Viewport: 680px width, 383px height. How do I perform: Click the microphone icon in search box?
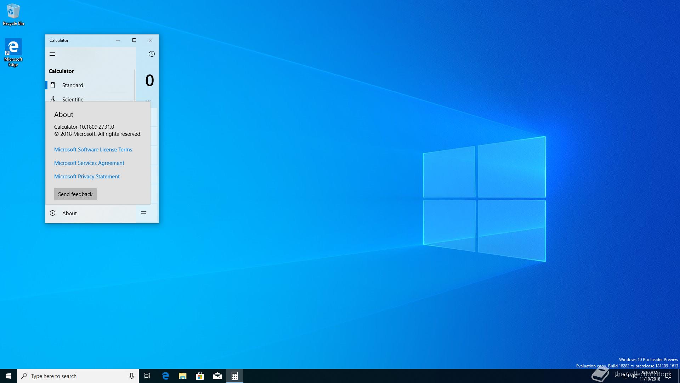point(131,376)
